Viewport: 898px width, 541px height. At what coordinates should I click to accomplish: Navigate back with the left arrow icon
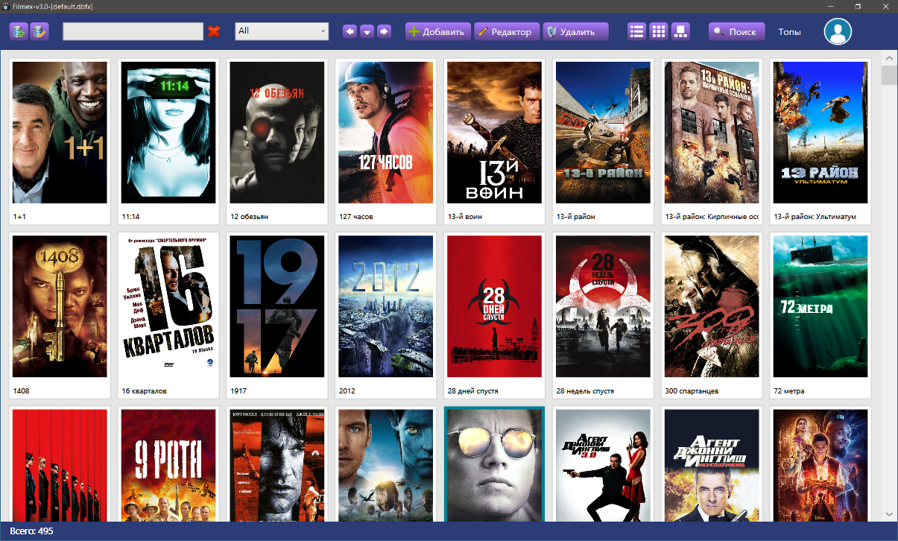point(350,31)
